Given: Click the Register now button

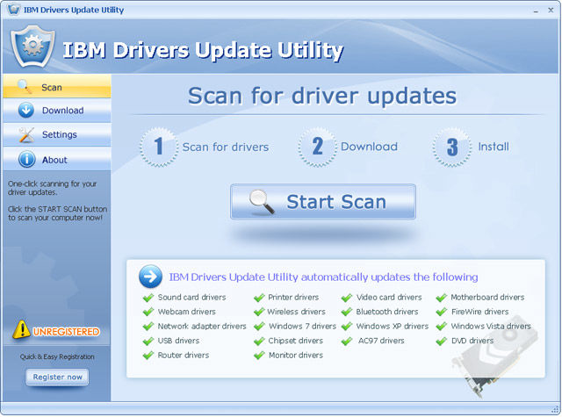Looking at the screenshot, I should [x=57, y=377].
